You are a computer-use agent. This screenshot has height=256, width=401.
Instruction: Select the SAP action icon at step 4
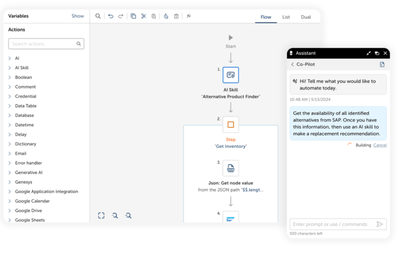(x=231, y=217)
